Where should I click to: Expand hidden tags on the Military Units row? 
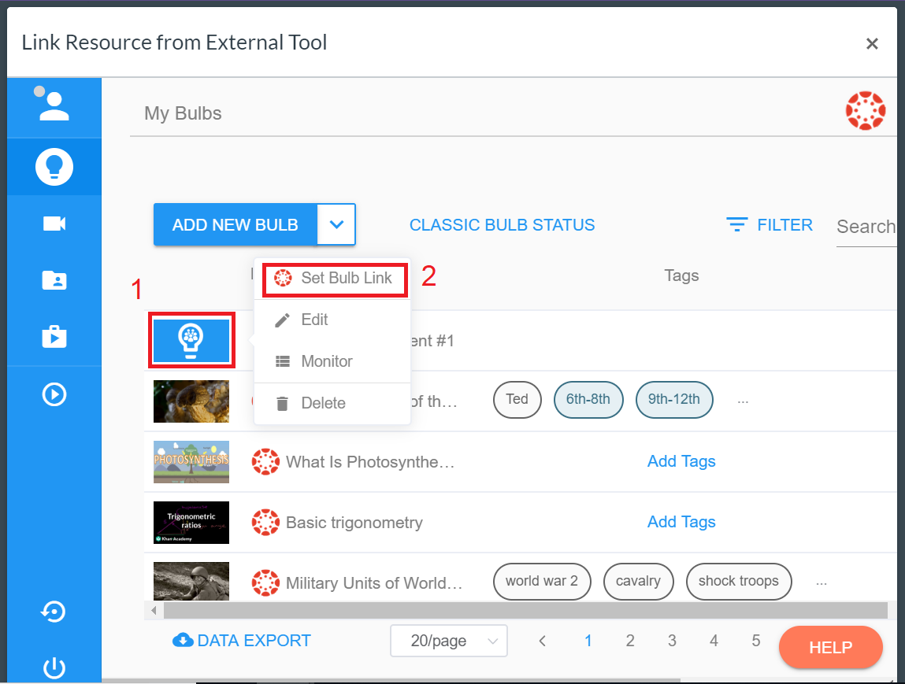point(822,582)
